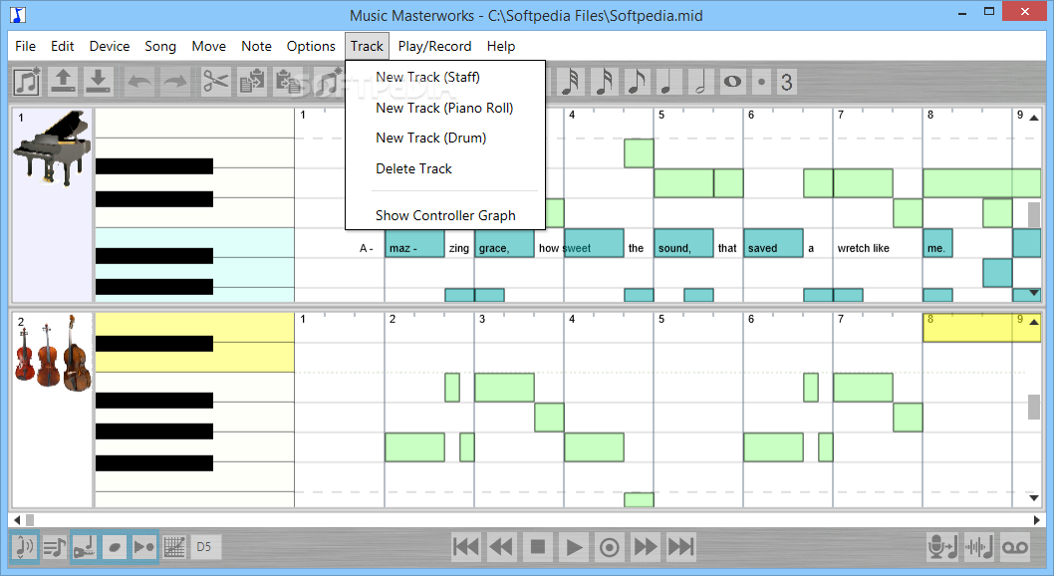Close the open Track menu
Screen dimensions: 1054x576
click(x=367, y=46)
